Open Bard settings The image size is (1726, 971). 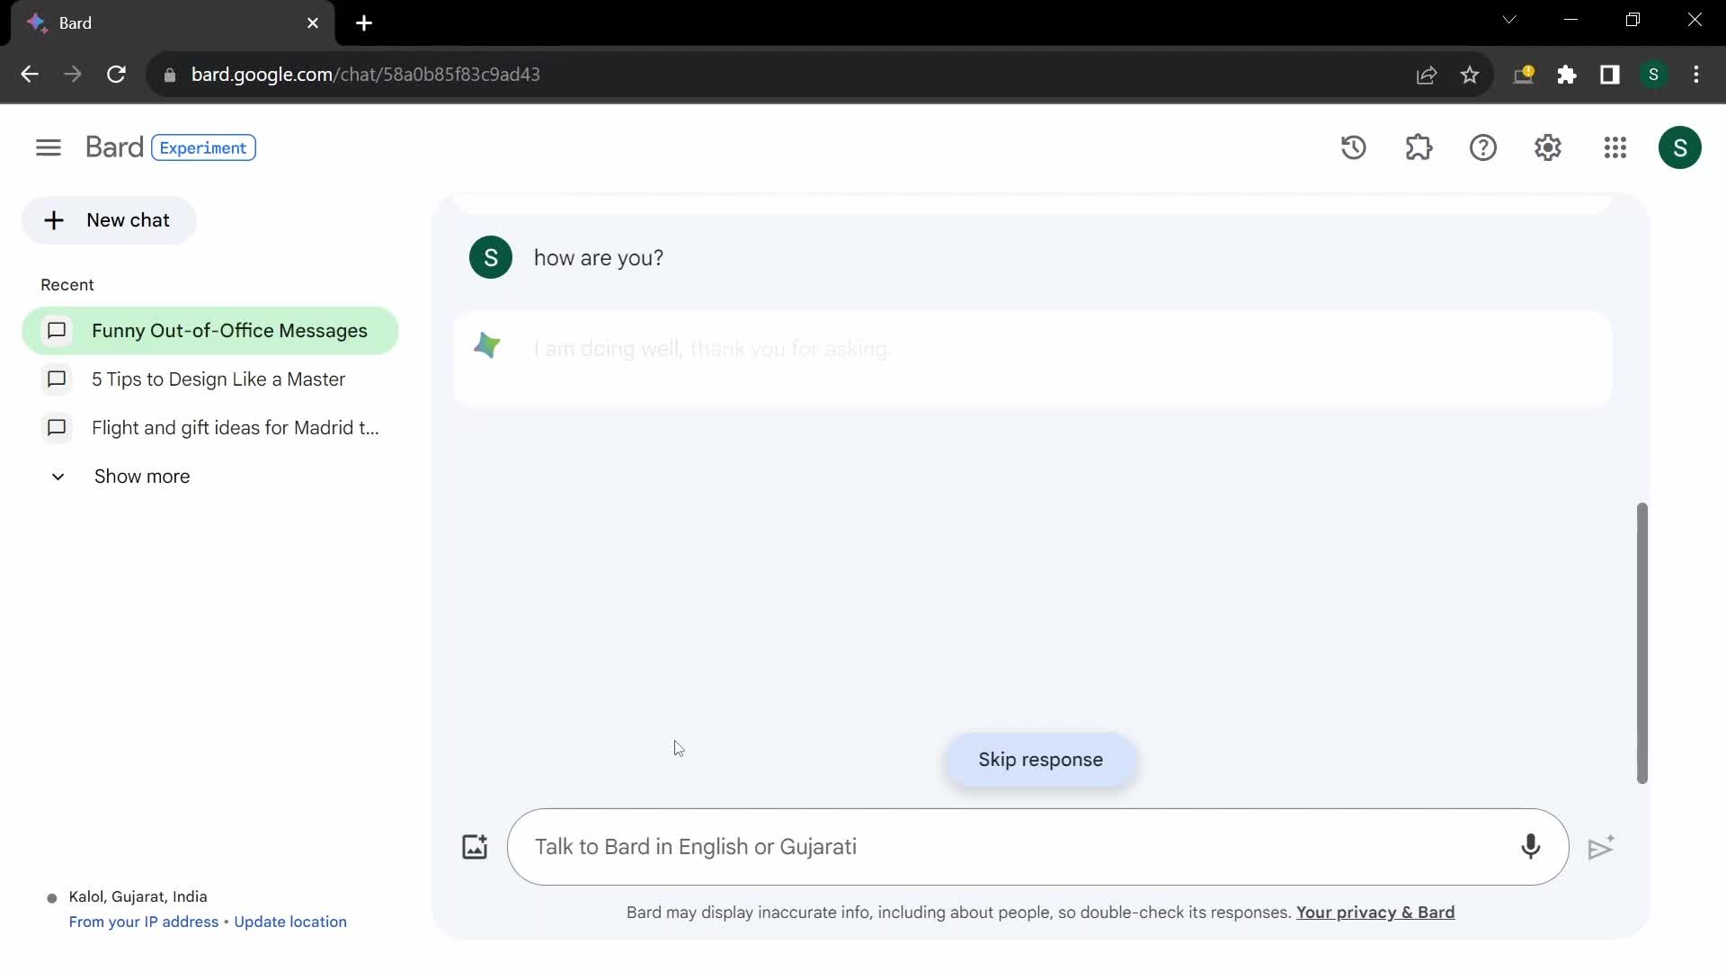pos(1548,147)
